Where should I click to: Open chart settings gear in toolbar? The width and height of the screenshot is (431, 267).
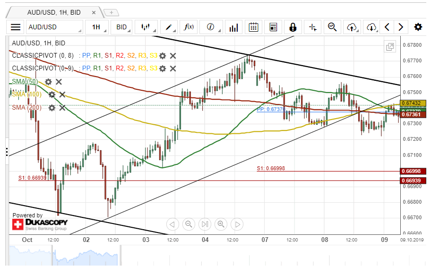(418, 27)
